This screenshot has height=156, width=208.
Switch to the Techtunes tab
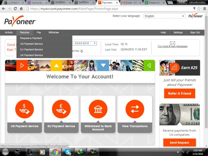click(37, 3)
